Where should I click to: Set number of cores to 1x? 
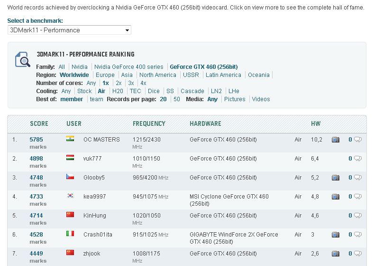click(x=106, y=83)
